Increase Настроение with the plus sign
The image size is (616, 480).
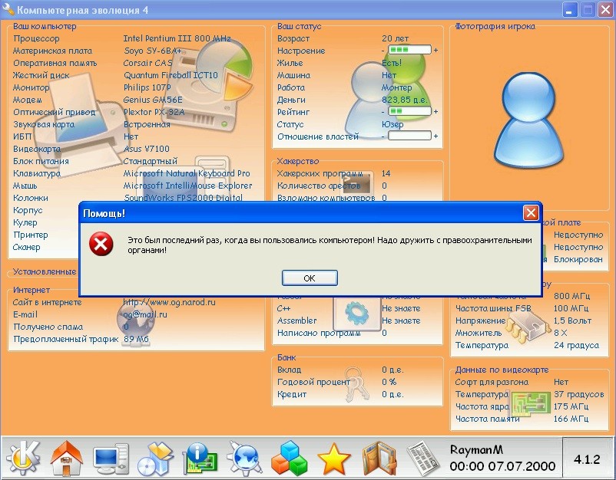pos(436,50)
